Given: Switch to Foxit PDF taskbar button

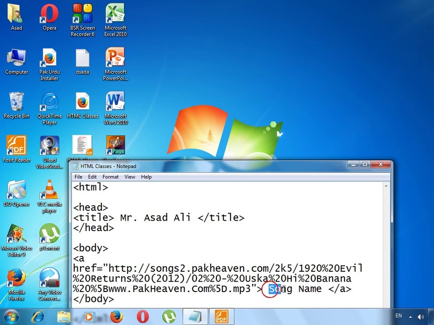Looking at the screenshot, I should (222, 317).
